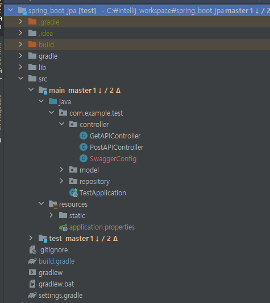Click the build.gradle elephant icon
Screen dimensions: 270x303
32,261
